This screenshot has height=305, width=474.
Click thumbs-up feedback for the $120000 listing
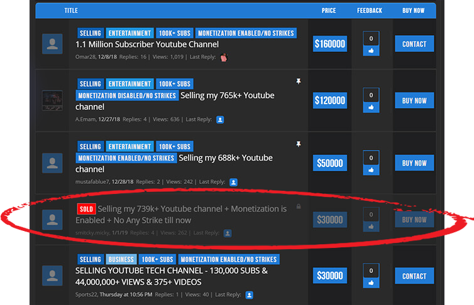(x=372, y=107)
